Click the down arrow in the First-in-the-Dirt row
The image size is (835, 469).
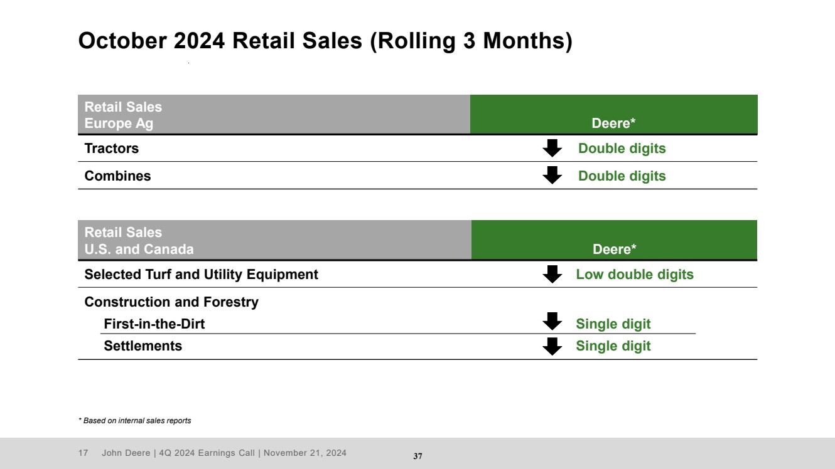pyautogui.click(x=552, y=321)
